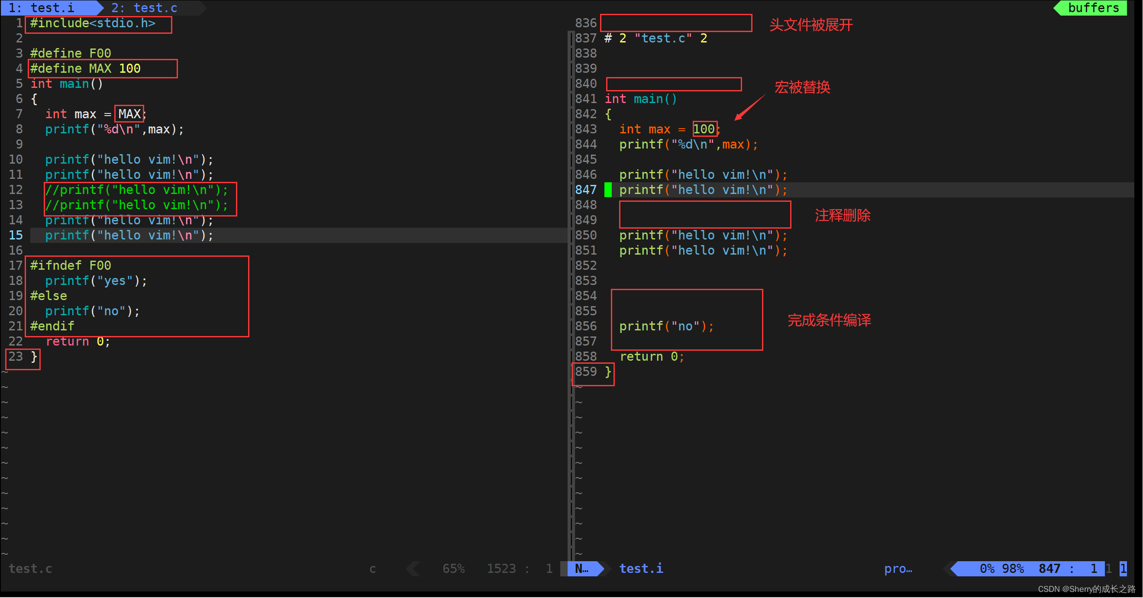Click return 0 on line 858
The width and height of the screenshot is (1143, 598).
(x=652, y=356)
